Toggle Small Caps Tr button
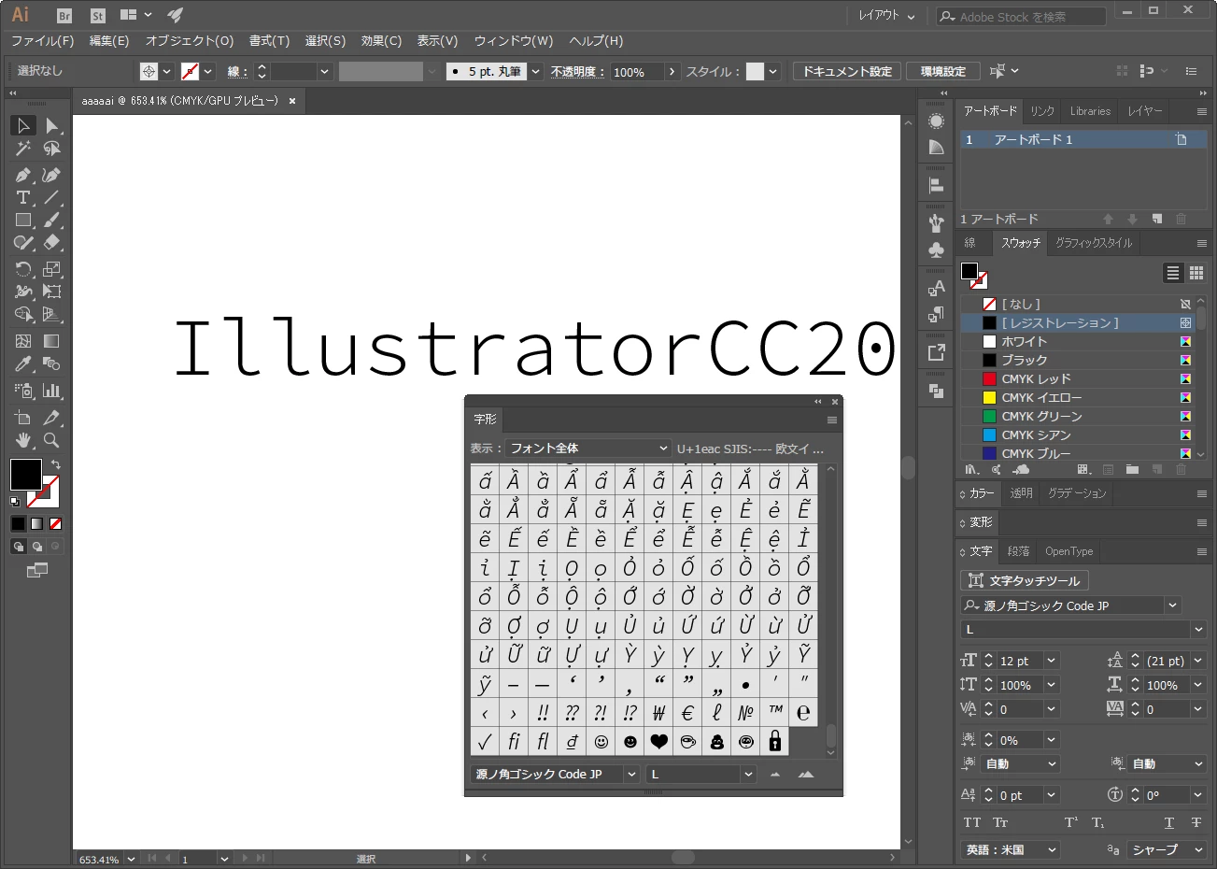1217x869 pixels. coord(1000,822)
